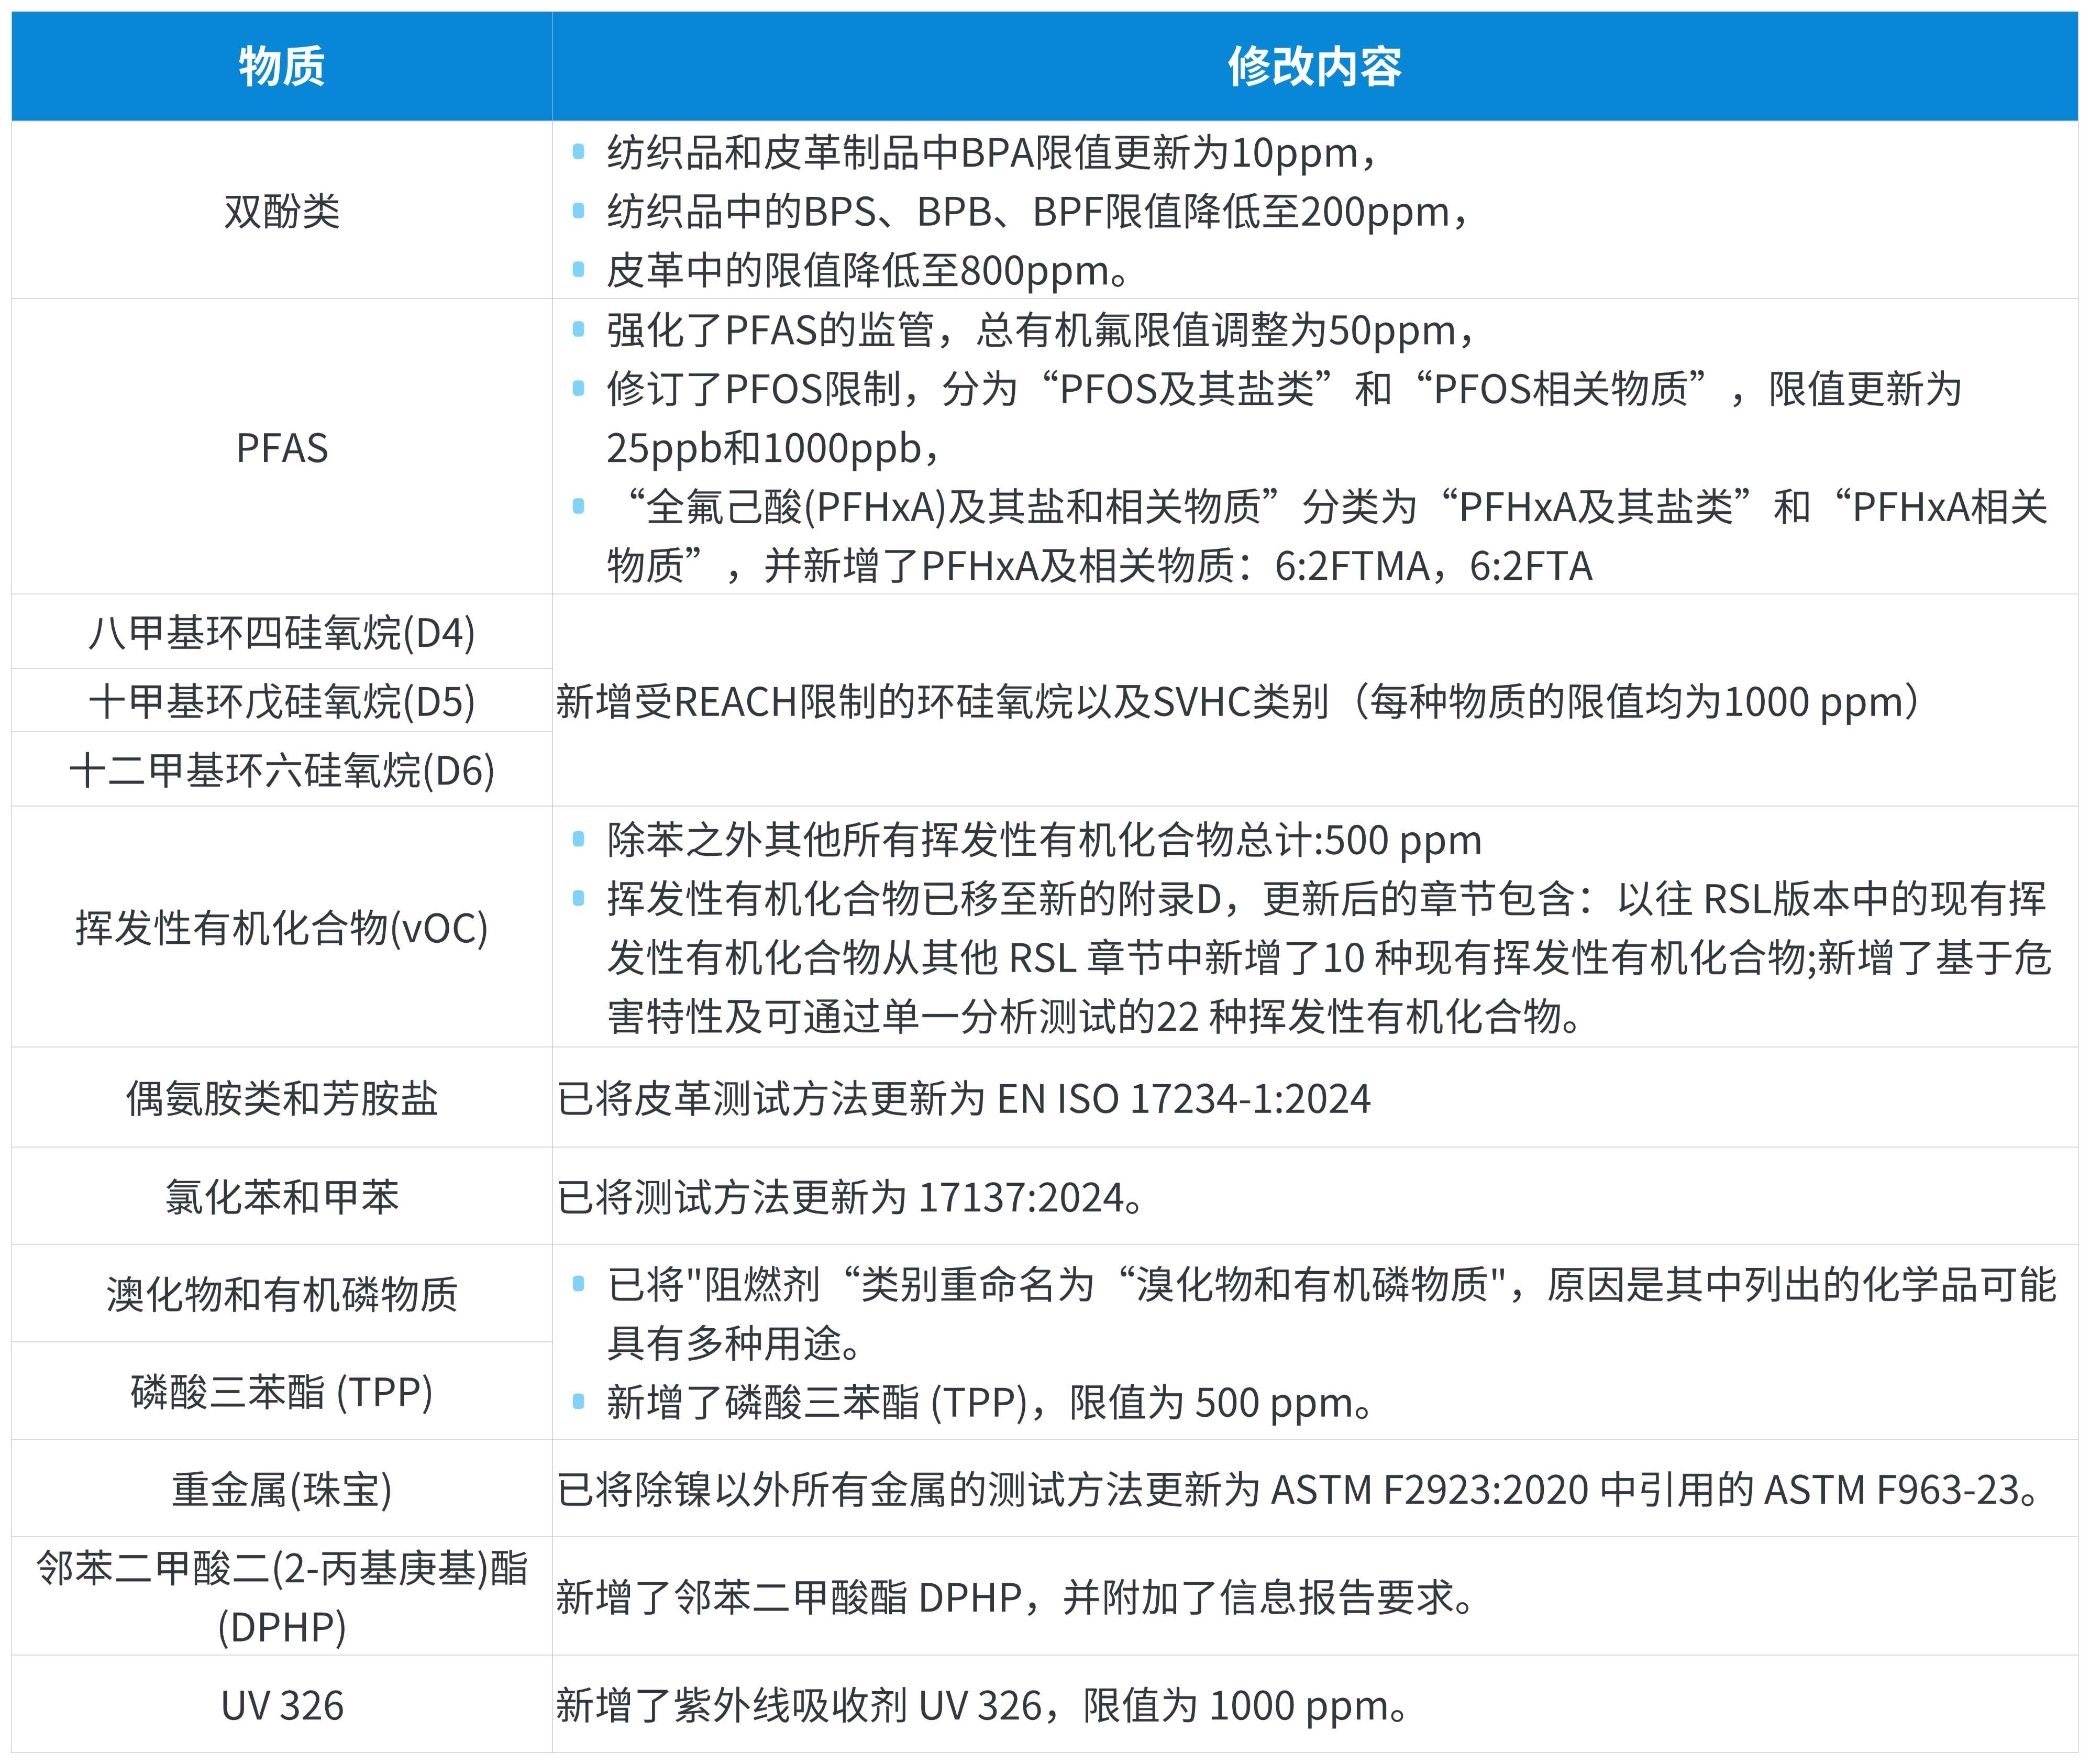Screen dimensions: 2090x1764
Task: Click the line 25ppb和1000ppb
Action: click(773, 448)
